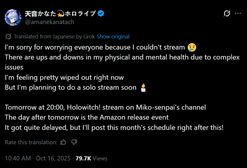Click the Amazon release event line
Viewport: 247px width, 168px height.
tap(87, 118)
